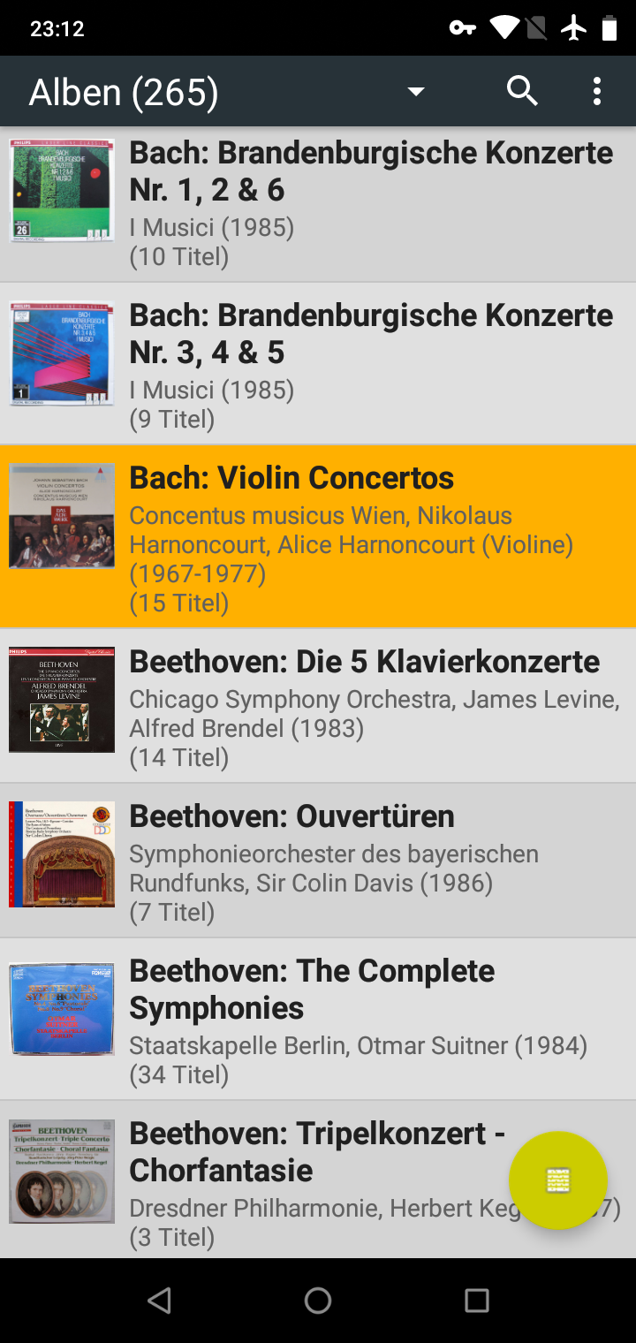Tap Beethoven Ouvertüren album cover
Image resolution: width=636 pixels, height=1343 pixels.
62,854
